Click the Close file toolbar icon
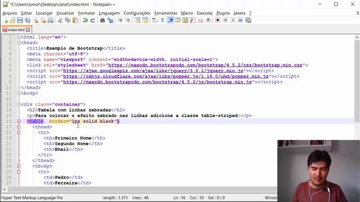Image resolution: width=360 pixels, height=202 pixels. coord(35,20)
